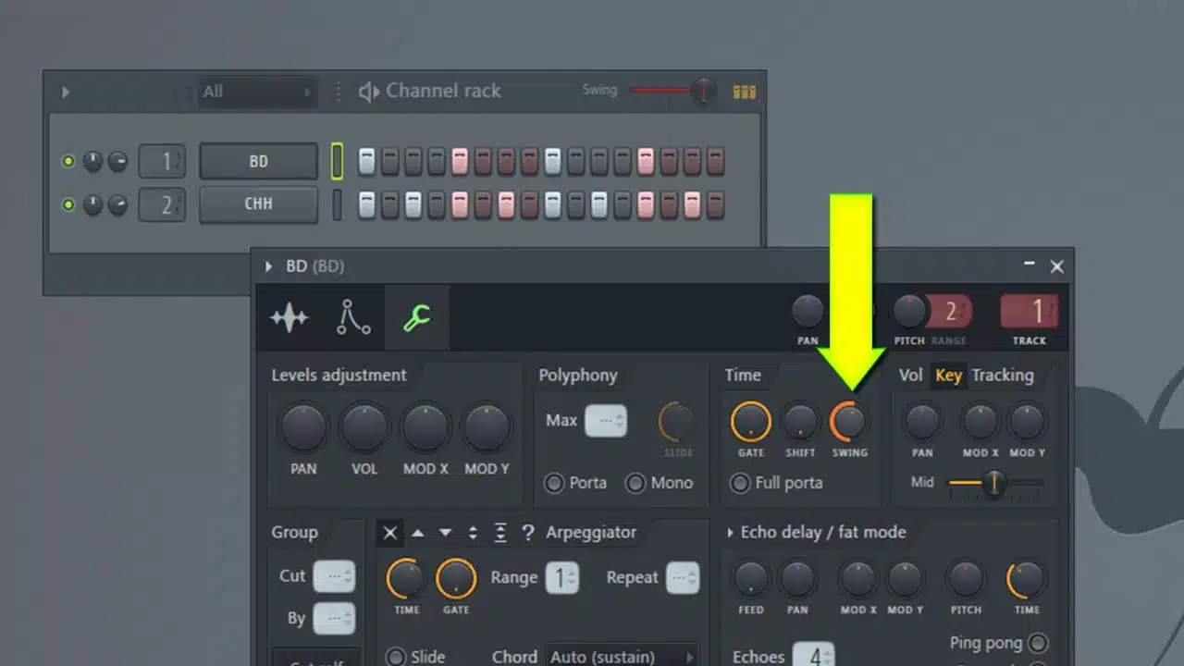
Task: Select arpeggiator random question mark icon
Action: tap(527, 533)
